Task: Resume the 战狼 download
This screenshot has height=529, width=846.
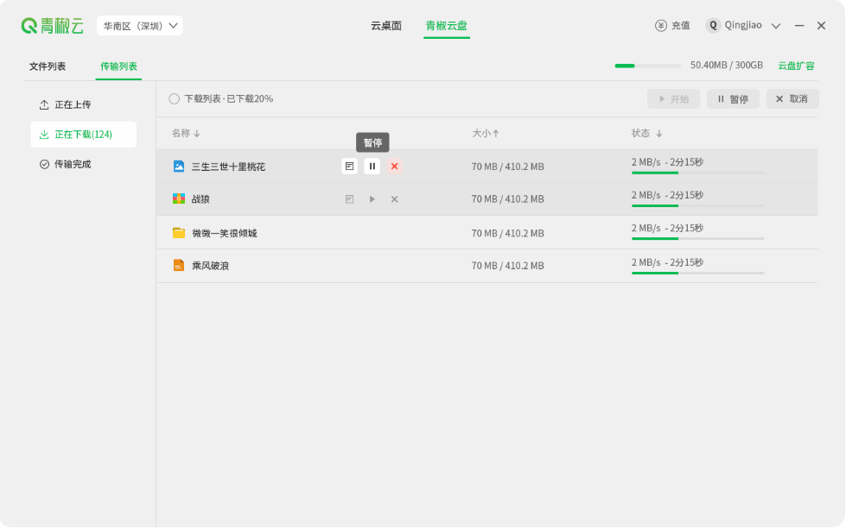Action: pos(372,198)
